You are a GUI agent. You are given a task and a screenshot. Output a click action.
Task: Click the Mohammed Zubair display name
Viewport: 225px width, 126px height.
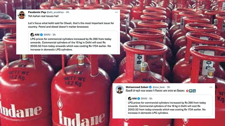pos(137,87)
